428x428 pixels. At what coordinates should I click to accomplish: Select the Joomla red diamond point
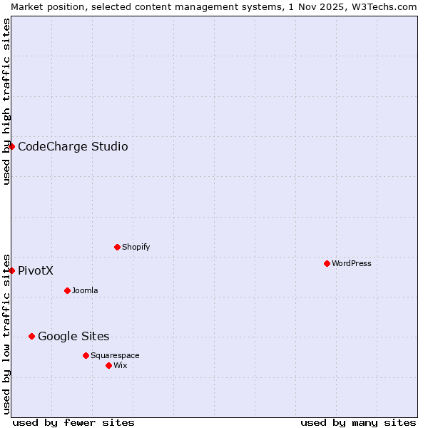point(67,290)
